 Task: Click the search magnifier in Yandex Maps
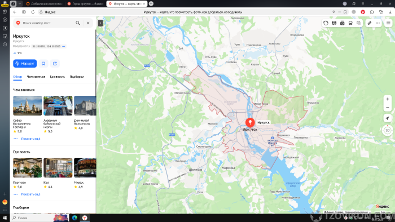point(78,23)
